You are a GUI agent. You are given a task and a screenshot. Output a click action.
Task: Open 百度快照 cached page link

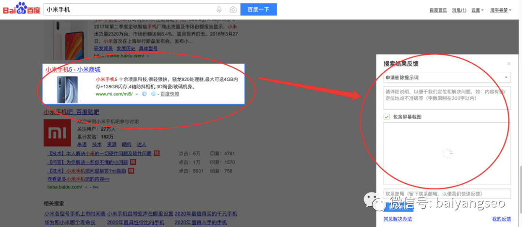click(x=170, y=94)
